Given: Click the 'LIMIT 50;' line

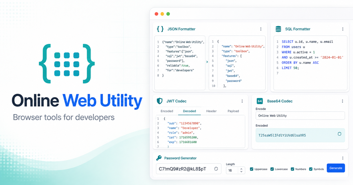Looking at the screenshot, I should tap(290, 68).
